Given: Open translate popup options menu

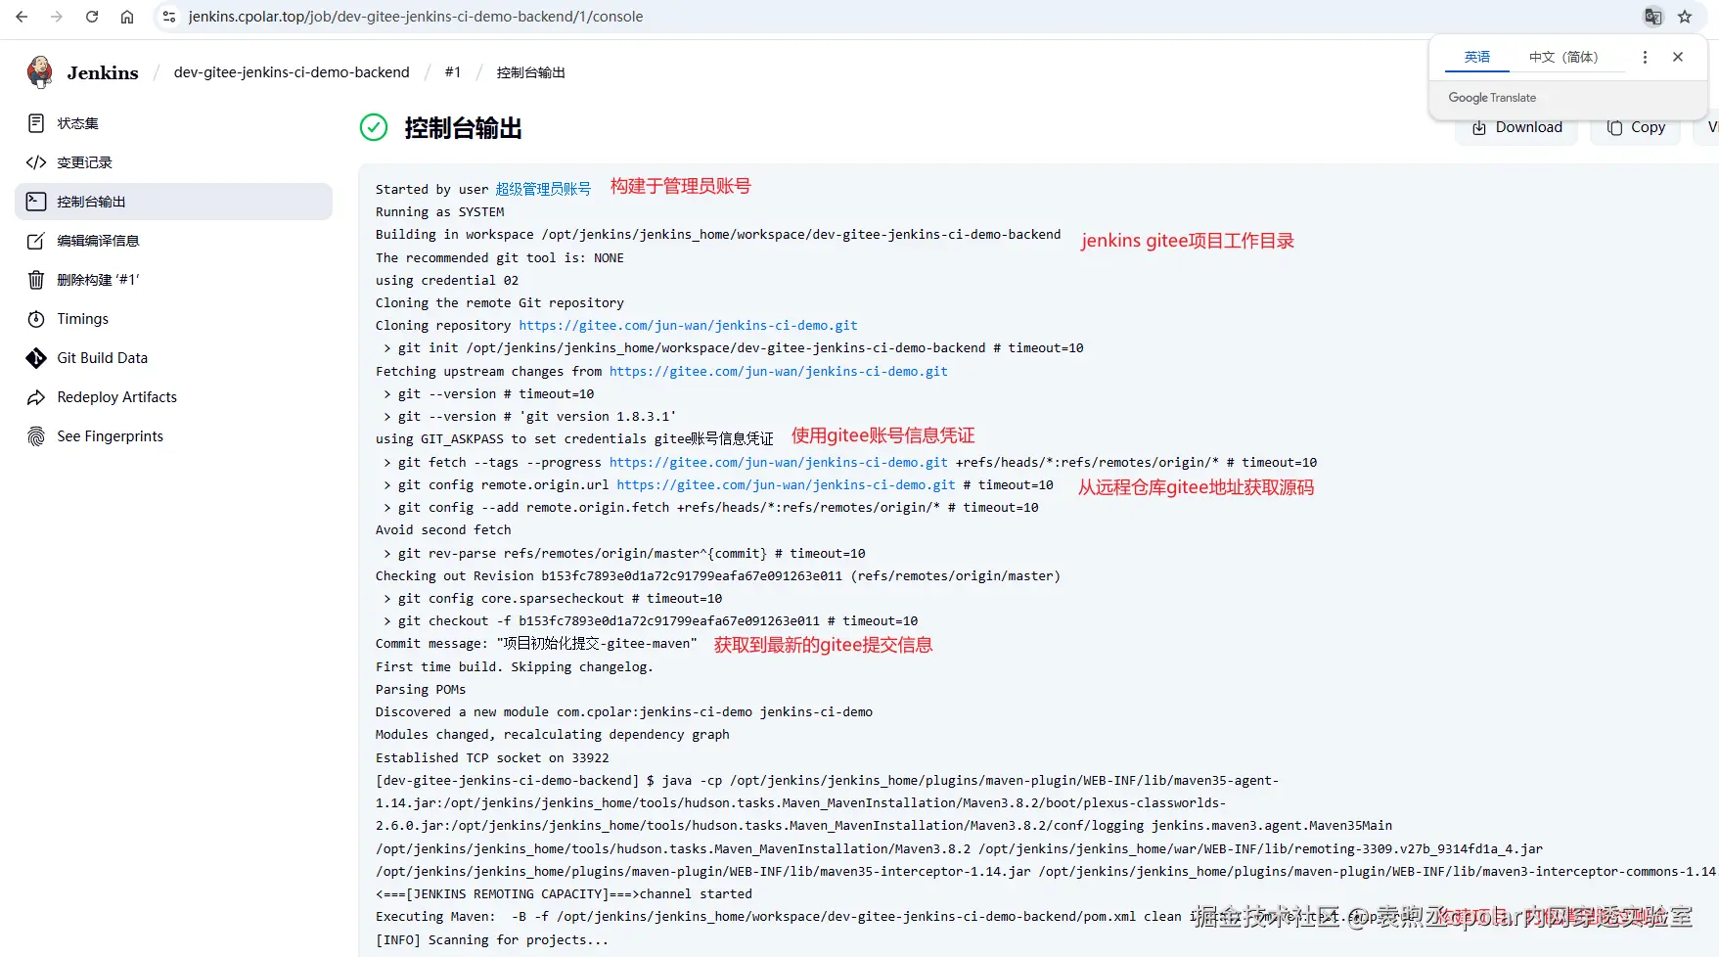Looking at the screenshot, I should pyautogui.click(x=1645, y=57).
